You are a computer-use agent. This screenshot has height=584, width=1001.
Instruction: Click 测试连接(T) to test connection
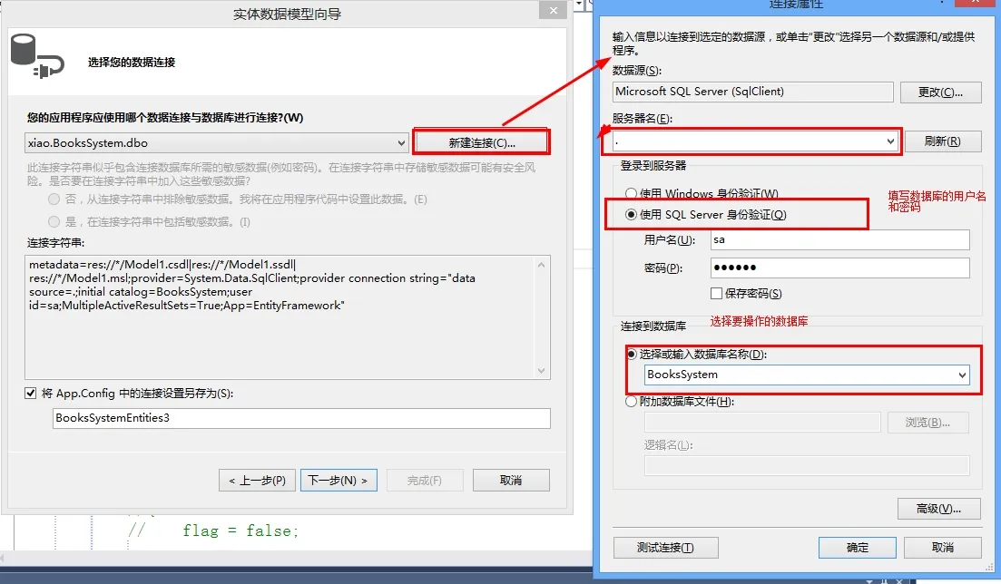coord(665,548)
